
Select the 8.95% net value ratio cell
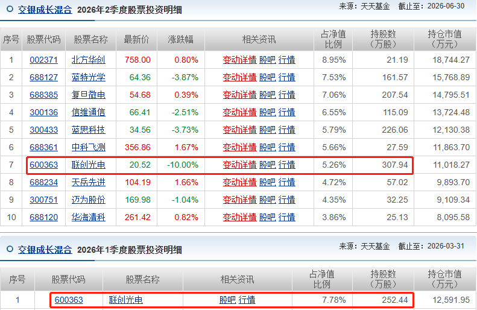(334, 60)
